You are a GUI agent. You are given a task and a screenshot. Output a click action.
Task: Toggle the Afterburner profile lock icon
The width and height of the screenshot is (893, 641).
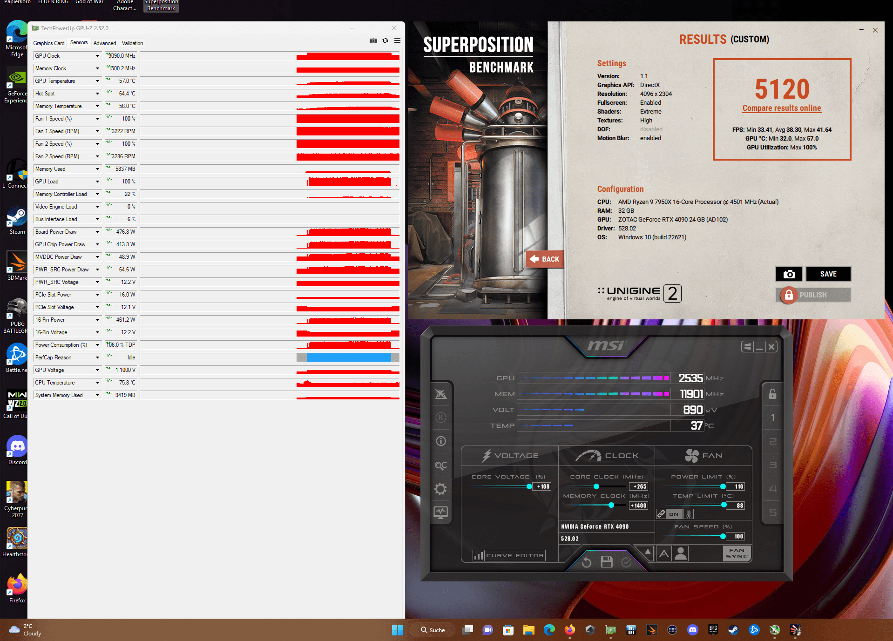click(772, 394)
